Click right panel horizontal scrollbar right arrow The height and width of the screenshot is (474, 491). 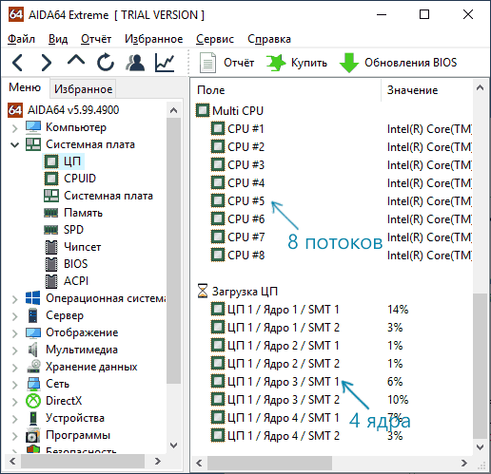tap(463, 464)
